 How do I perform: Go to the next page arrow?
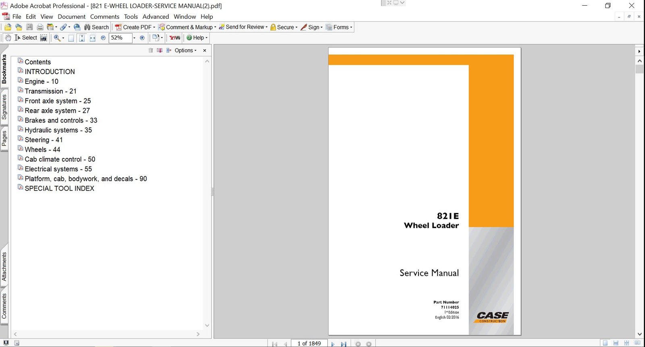[x=333, y=344]
